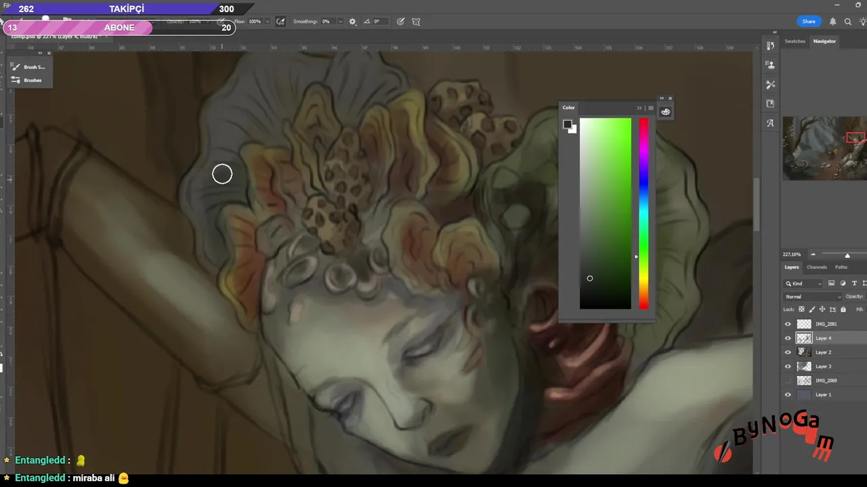The width and height of the screenshot is (867, 487).
Task: Select the IMG_2081 layer name
Action: click(826, 324)
